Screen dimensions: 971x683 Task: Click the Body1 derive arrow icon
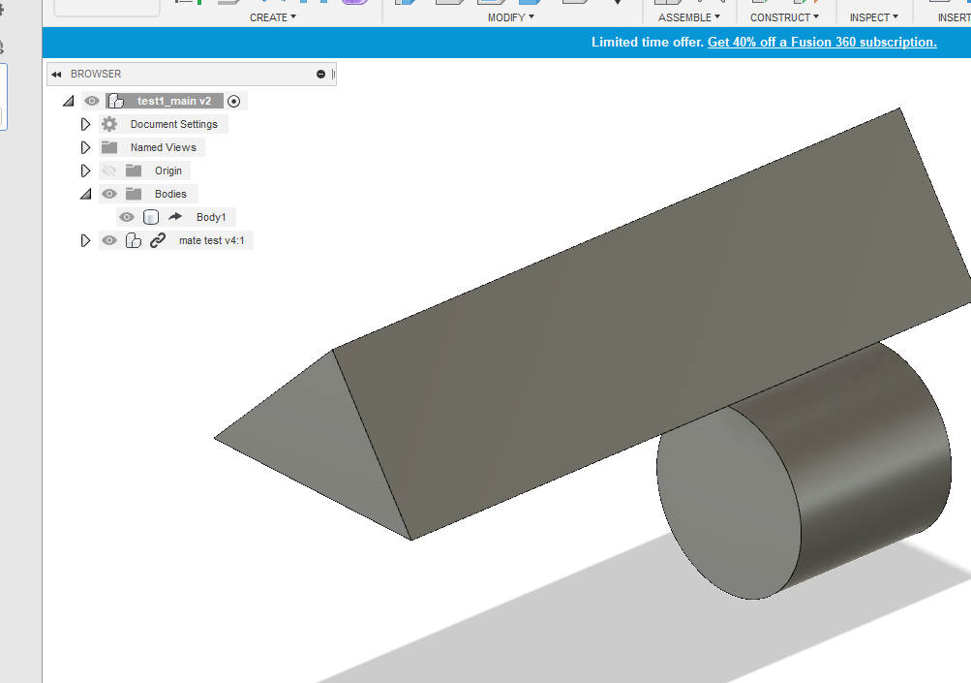tap(175, 217)
